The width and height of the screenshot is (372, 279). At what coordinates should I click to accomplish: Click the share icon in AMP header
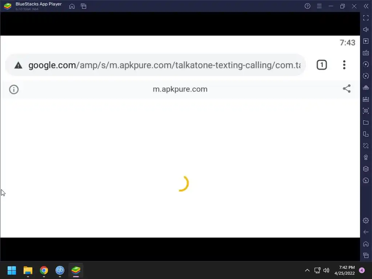point(347,89)
